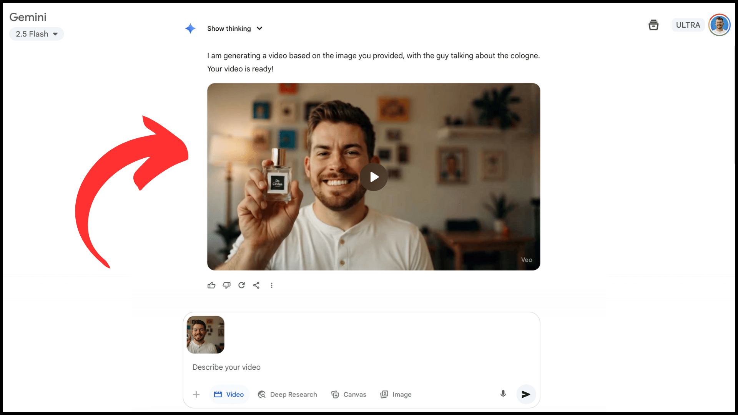Screen dimensions: 738x415
Task: Click the plus add attachment icon
Action: (196, 395)
